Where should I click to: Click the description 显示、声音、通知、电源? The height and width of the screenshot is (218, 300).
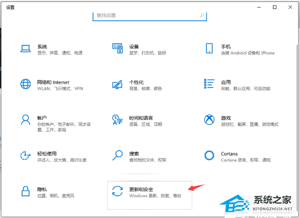[60, 53]
